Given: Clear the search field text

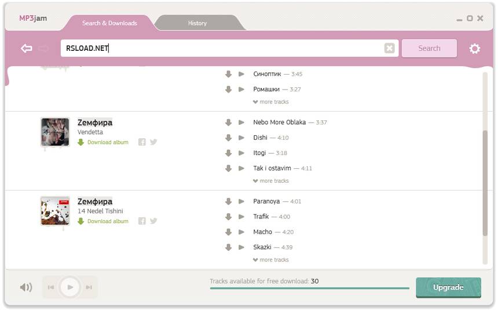Looking at the screenshot, I should (389, 48).
